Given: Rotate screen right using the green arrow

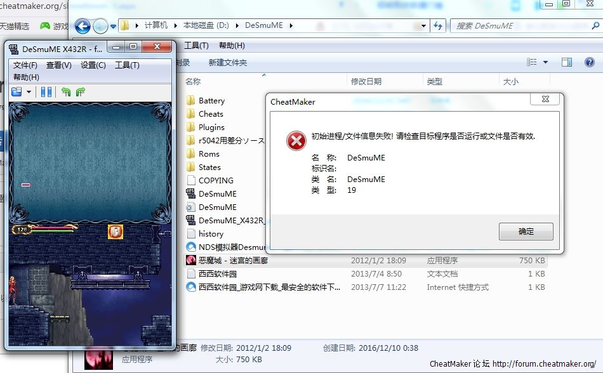Looking at the screenshot, I should (80, 92).
